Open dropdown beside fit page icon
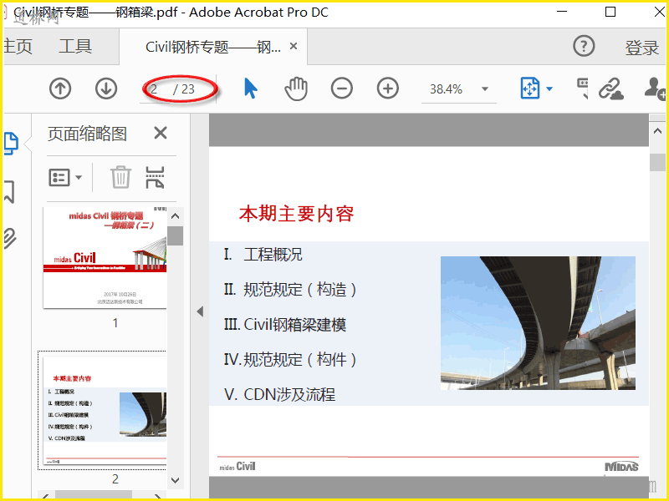 coord(549,89)
